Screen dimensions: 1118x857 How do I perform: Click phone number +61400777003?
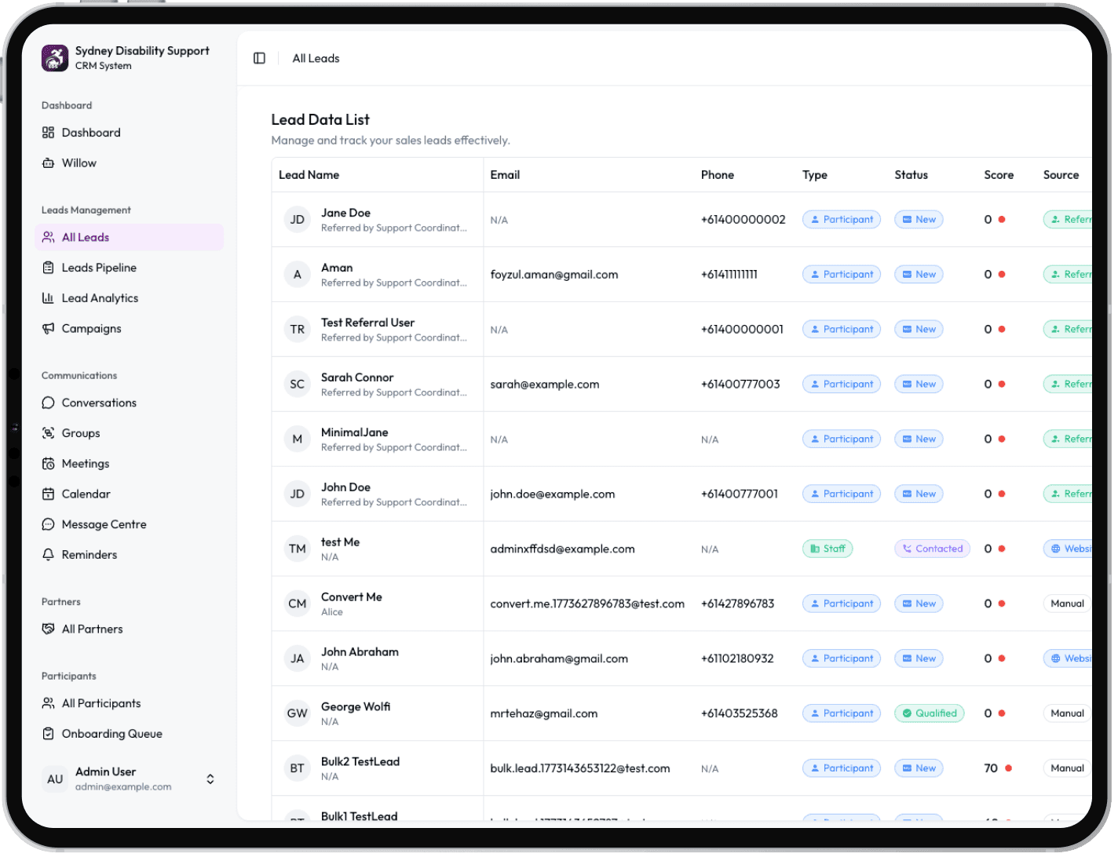click(x=740, y=385)
